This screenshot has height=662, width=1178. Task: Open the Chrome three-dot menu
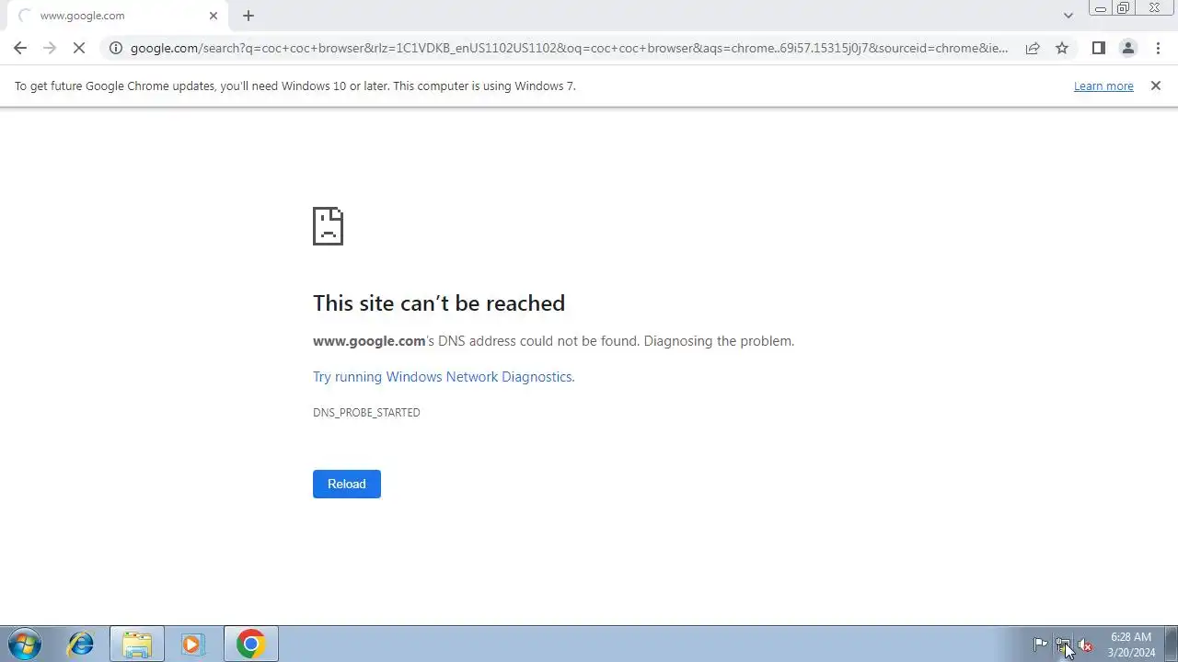pos(1158,48)
